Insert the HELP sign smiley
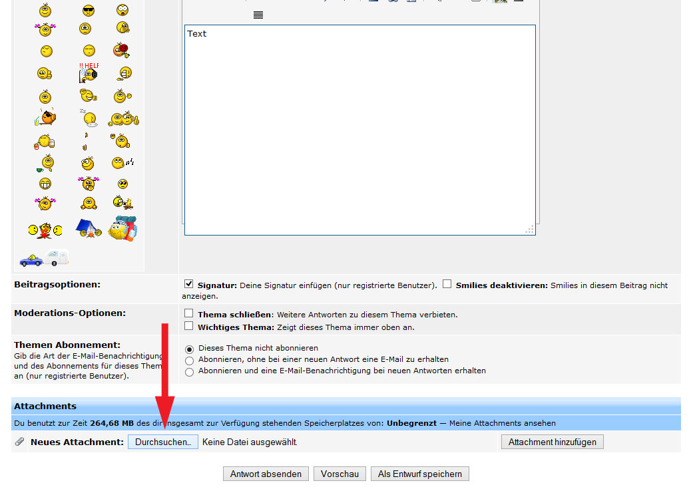Image resolution: width=693 pixels, height=489 pixels. click(x=89, y=73)
